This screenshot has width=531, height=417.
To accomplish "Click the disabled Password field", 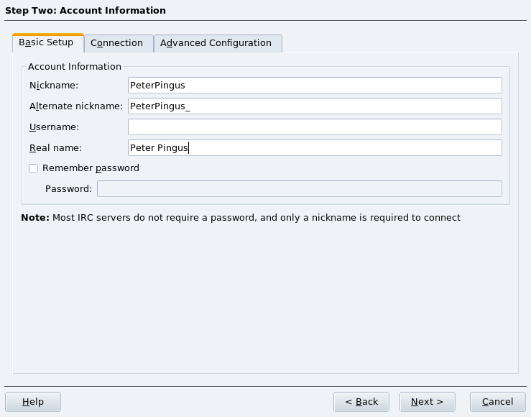I will click(300, 188).
